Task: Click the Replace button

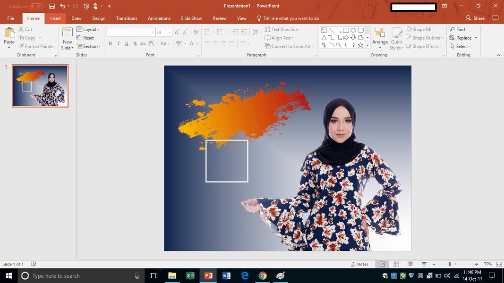Action: [461, 38]
